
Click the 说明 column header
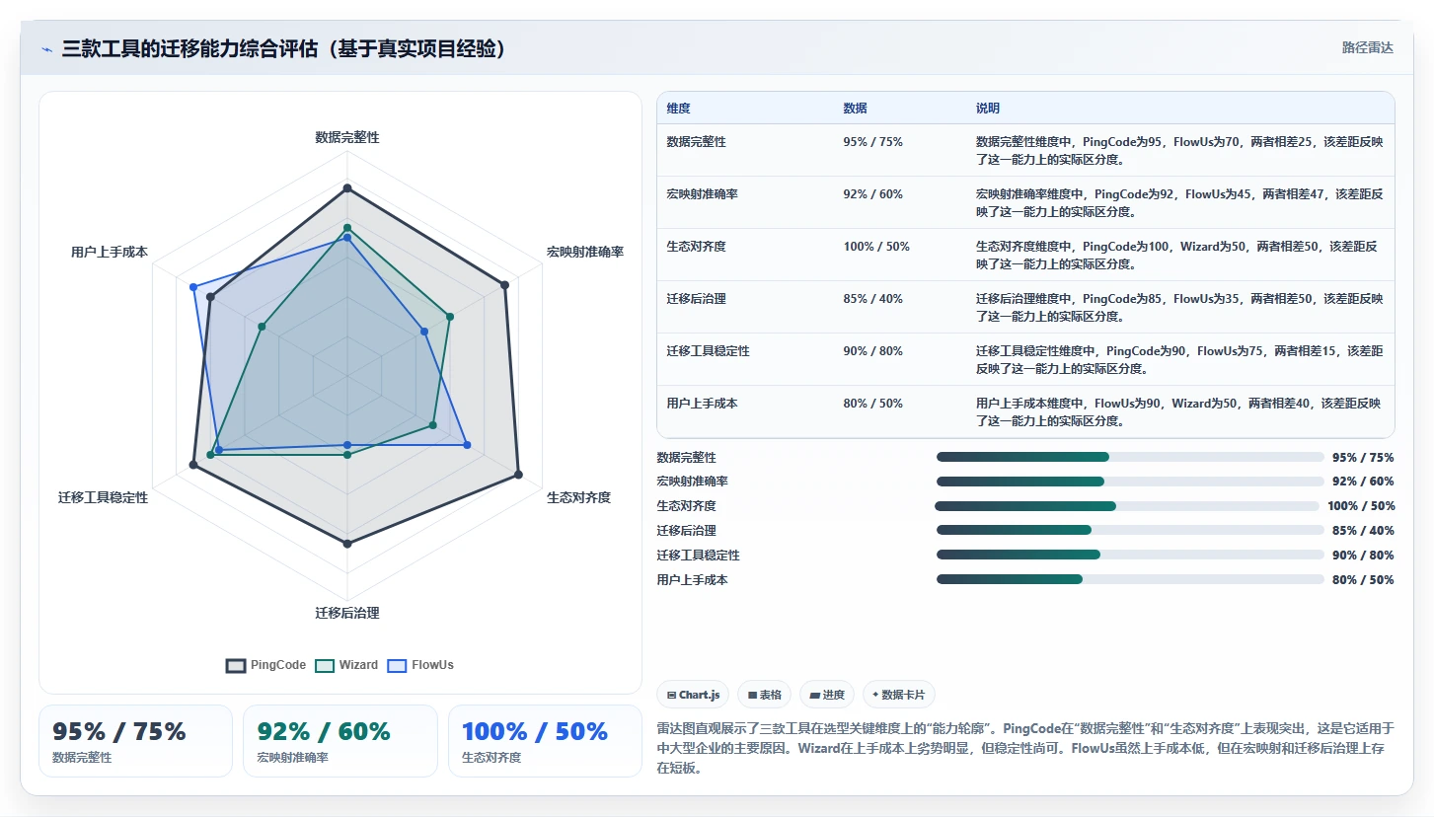pos(988,109)
